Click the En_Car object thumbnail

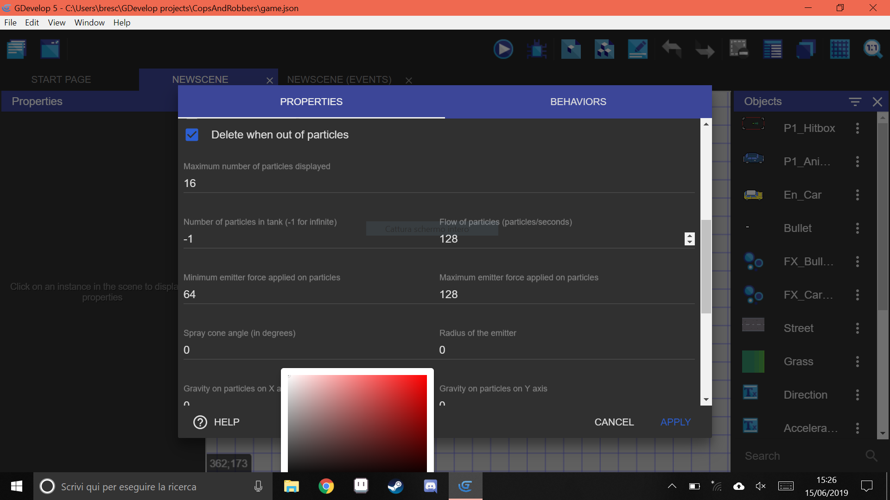(753, 195)
